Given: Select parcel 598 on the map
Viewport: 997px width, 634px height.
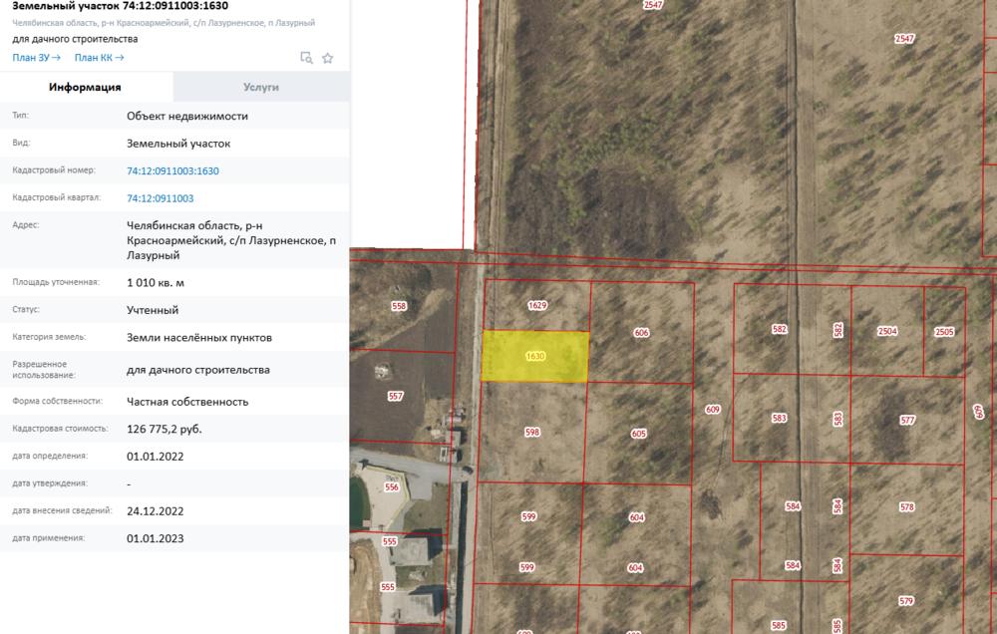Looking at the screenshot, I should click(x=532, y=433).
